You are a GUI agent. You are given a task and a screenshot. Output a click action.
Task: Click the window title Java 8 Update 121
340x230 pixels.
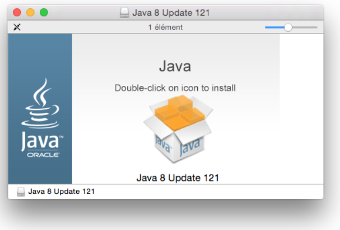(171, 12)
